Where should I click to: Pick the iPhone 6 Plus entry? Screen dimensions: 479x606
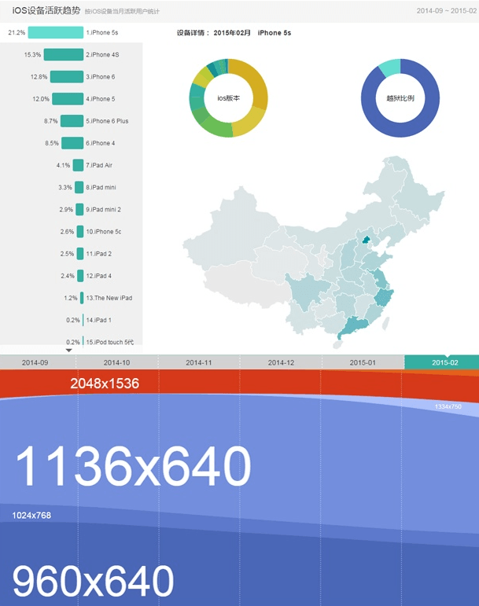(72, 121)
